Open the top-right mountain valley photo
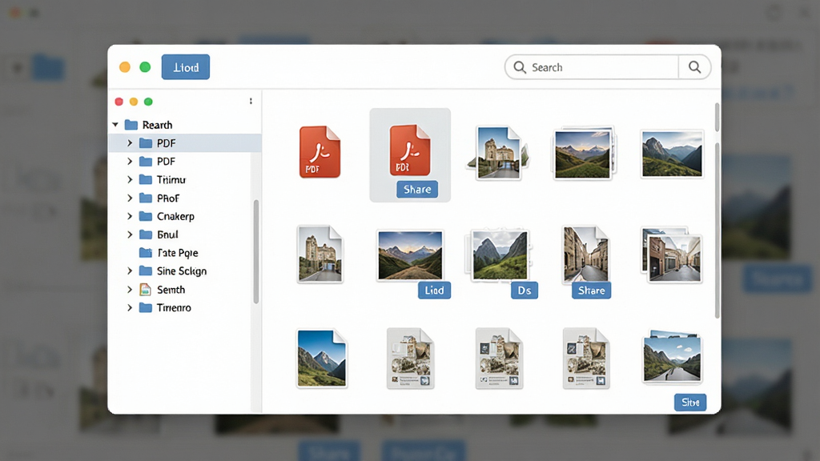 (x=672, y=154)
